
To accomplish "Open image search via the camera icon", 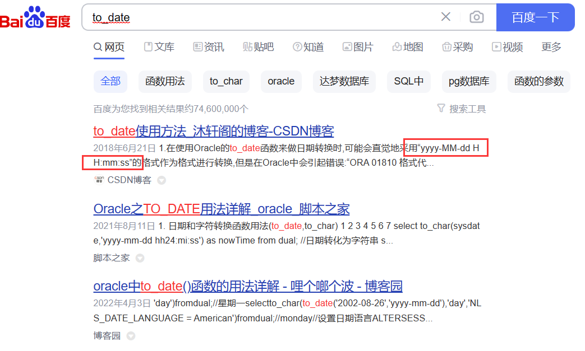I will coord(476,17).
